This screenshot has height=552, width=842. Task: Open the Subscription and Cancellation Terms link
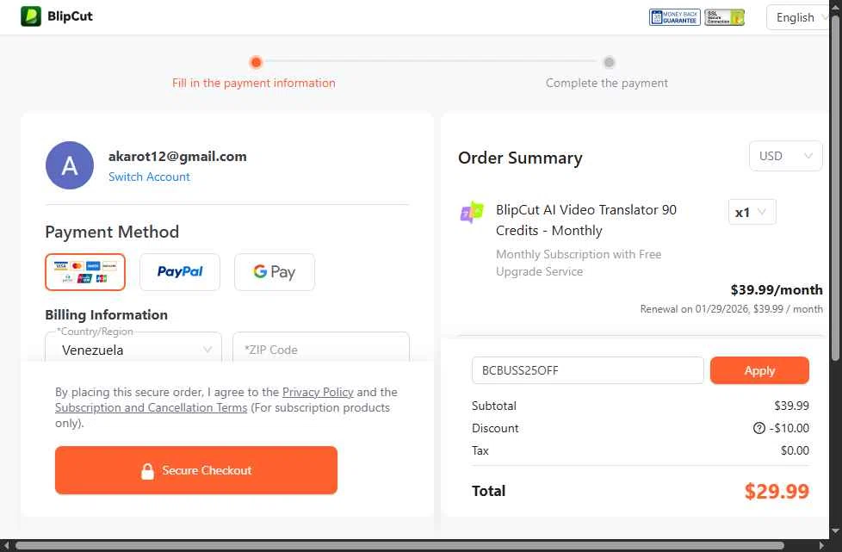click(x=151, y=407)
